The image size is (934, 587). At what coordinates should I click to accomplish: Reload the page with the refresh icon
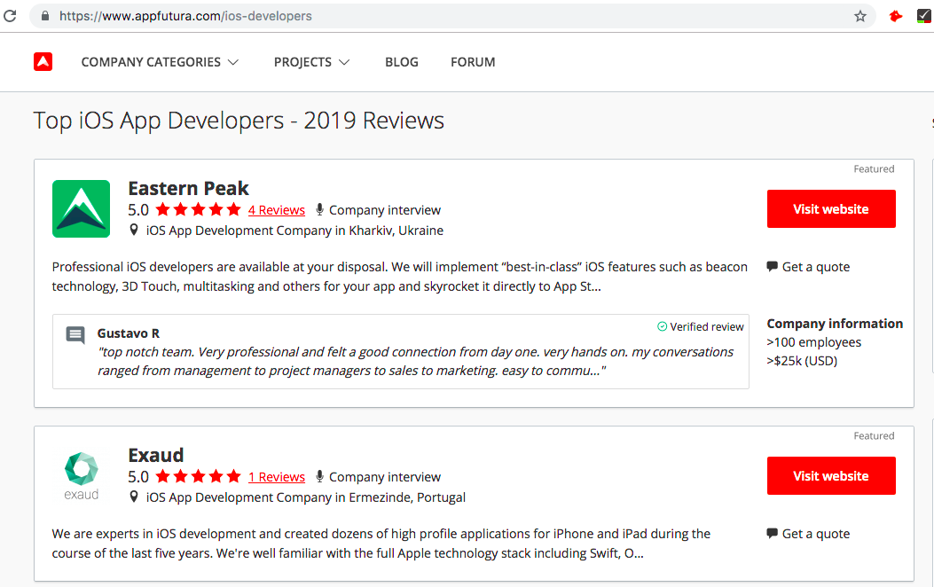(10, 16)
